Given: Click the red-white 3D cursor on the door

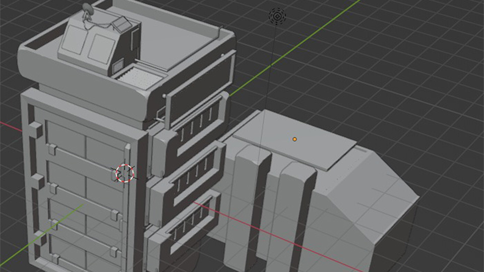Looking at the screenshot, I should (125, 173).
